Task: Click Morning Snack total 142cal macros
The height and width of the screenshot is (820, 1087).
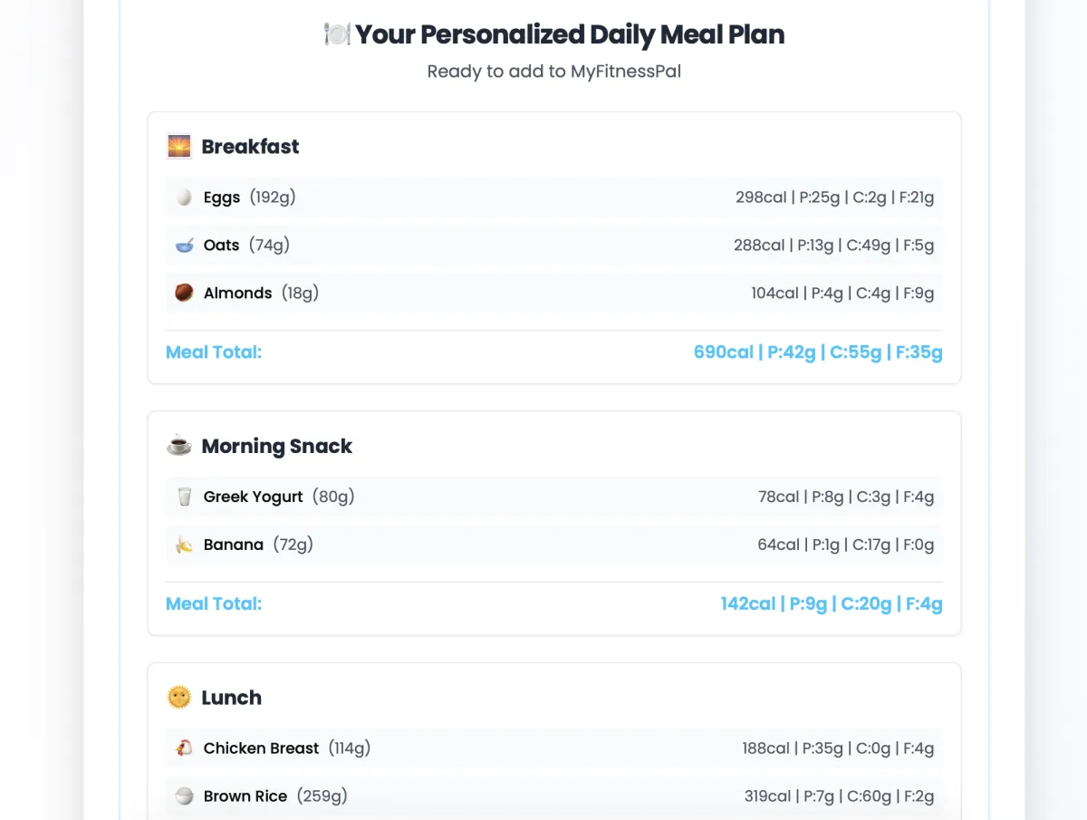Action: [x=832, y=603]
